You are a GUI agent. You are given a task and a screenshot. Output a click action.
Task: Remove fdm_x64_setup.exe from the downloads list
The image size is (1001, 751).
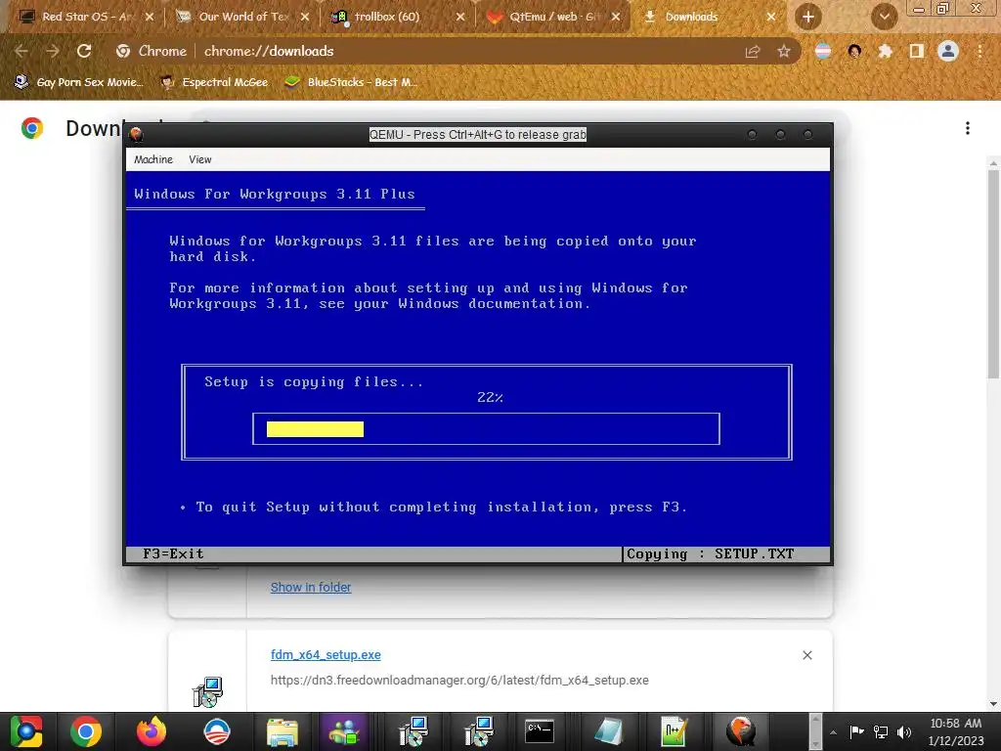click(806, 655)
